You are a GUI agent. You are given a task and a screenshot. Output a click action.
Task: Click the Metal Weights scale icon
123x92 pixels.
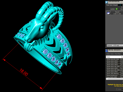coord(107,51)
